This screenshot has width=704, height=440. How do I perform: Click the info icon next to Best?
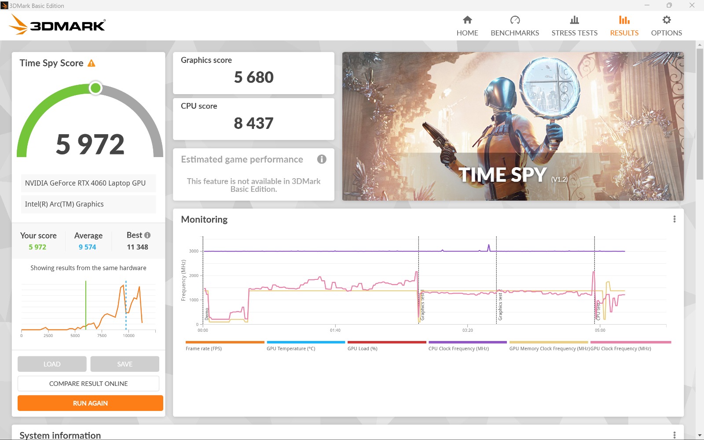[147, 235]
